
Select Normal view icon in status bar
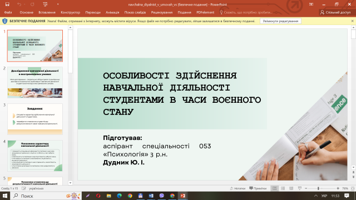[x=274, y=188]
